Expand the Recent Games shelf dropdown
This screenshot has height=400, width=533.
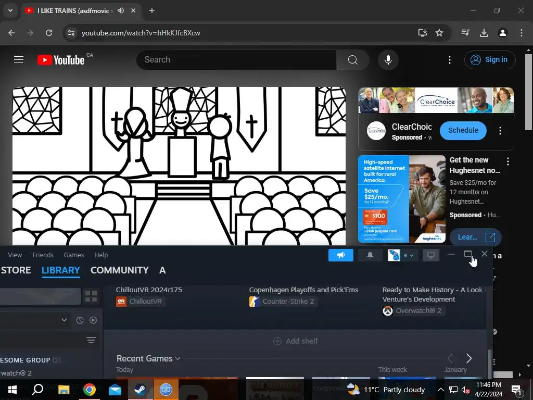click(177, 358)
